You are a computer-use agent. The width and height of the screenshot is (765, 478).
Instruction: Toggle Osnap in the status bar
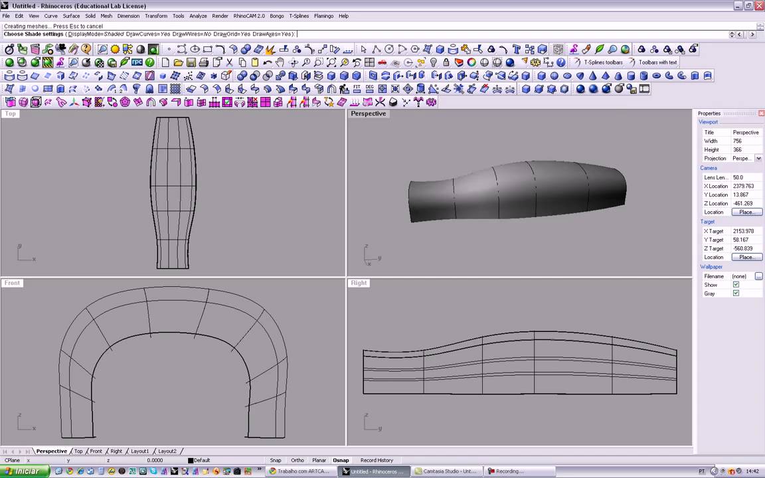coord(341,460)
